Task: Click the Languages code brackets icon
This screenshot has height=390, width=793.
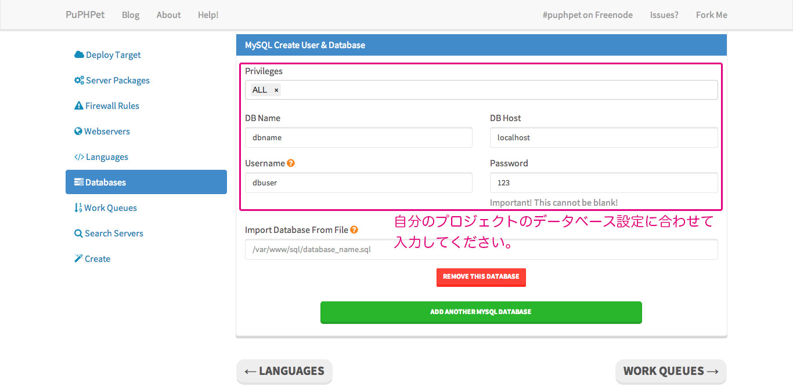Action: (79, 157)
